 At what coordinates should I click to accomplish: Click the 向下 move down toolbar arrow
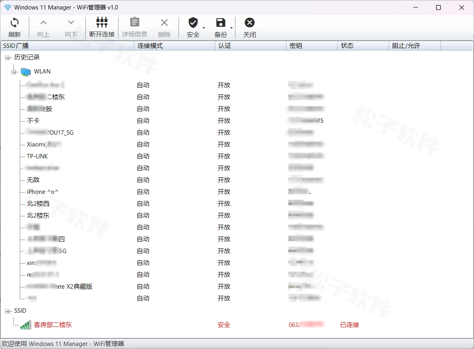(71, 23)
